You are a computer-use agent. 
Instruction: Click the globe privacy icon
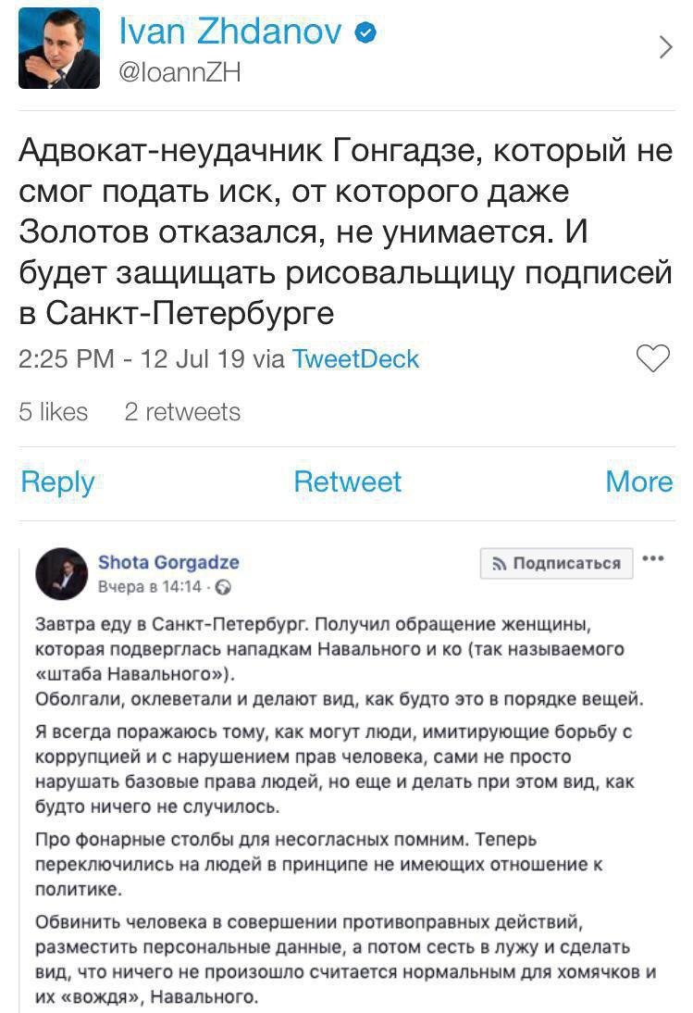223,587
